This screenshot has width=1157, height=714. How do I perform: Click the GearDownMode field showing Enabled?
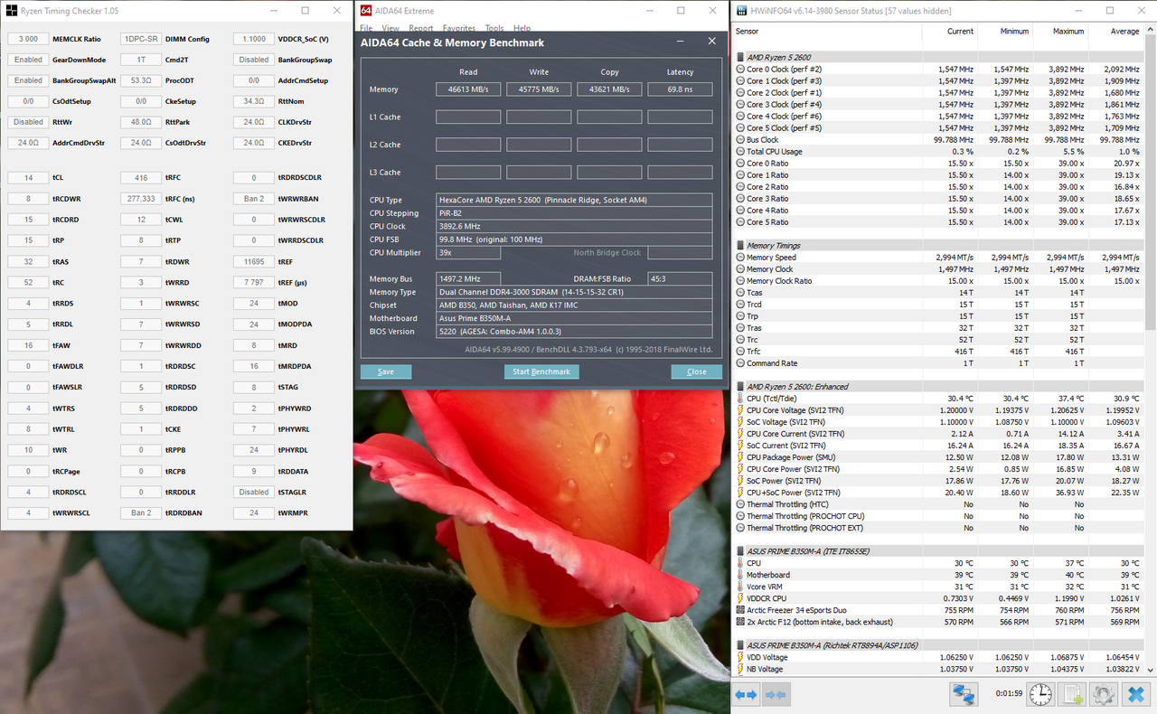(x=28, y=60)
